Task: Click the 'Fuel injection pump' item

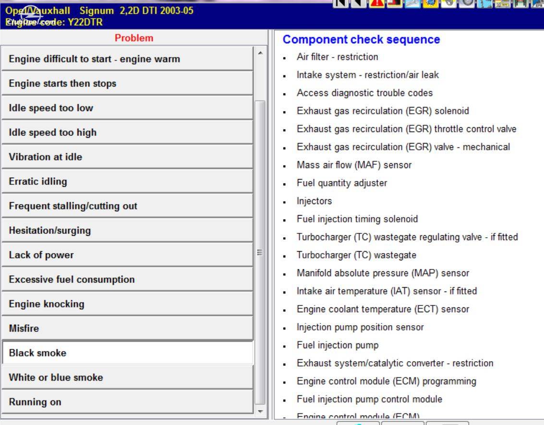Action: pyautogui.click(x=338, y=346)
